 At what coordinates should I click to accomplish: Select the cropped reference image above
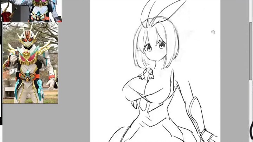(31, 11)
